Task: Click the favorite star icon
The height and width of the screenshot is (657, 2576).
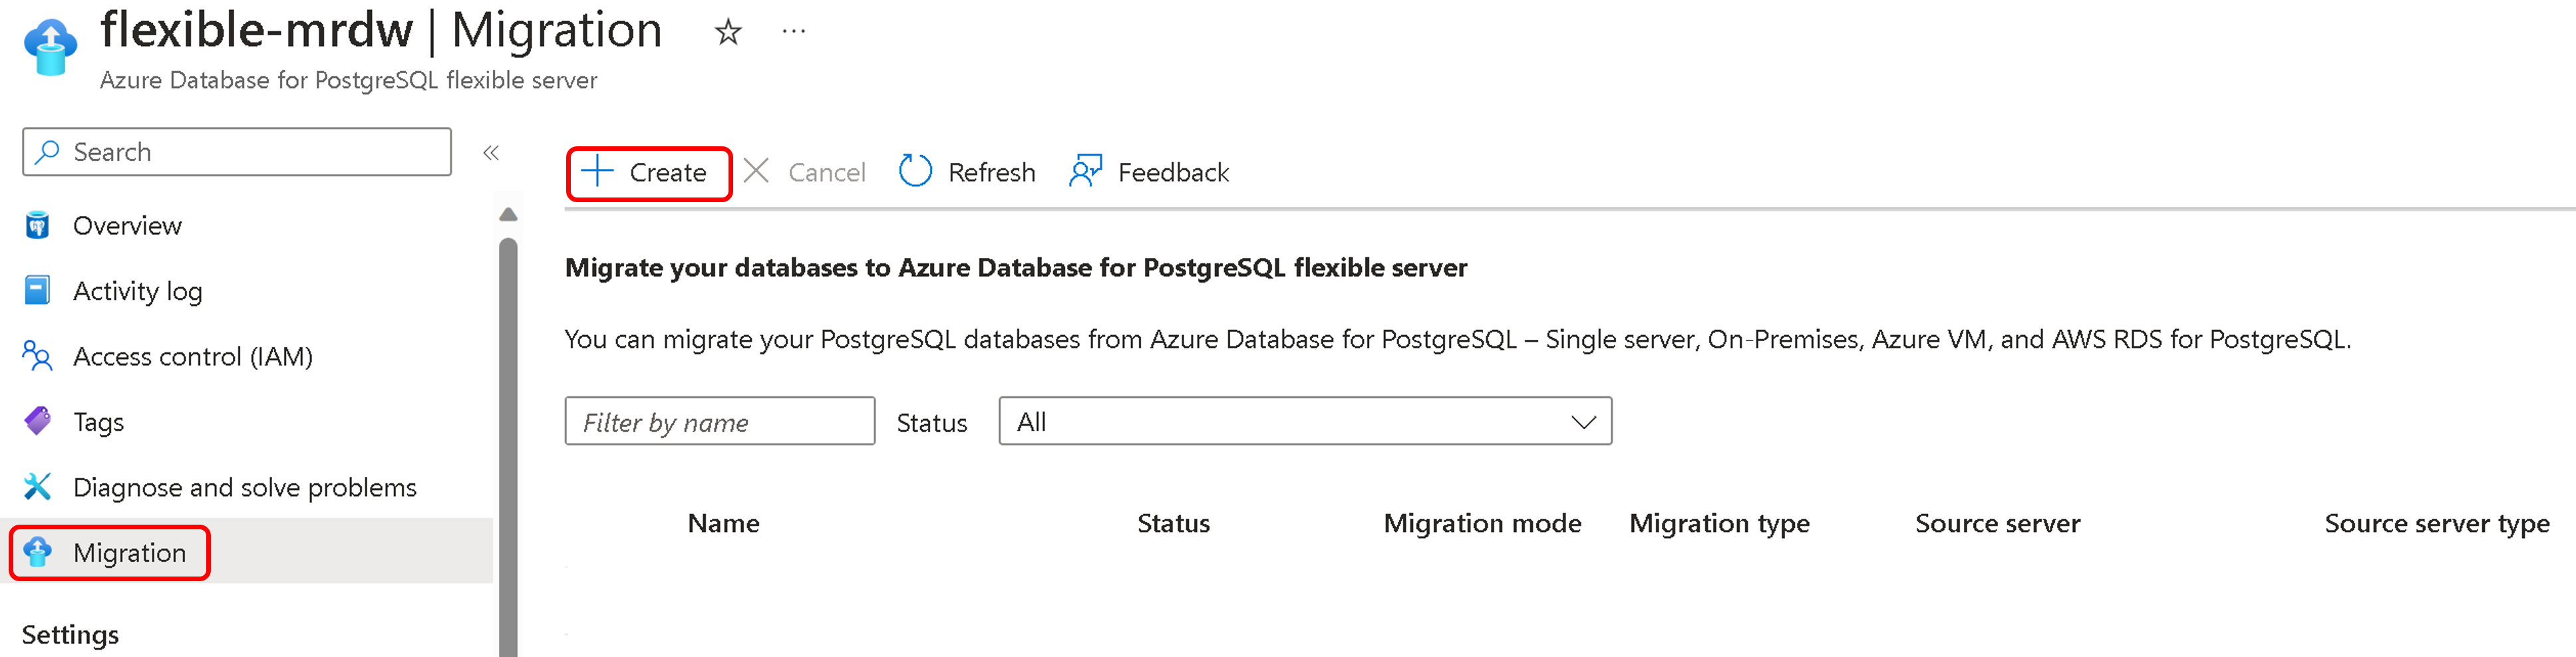Action: click(x=728, y=32)
